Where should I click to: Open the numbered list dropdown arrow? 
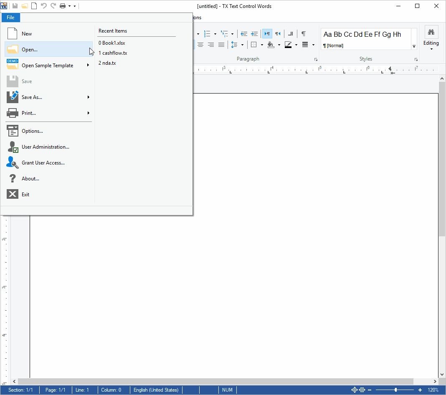click(x=214, y=34)
